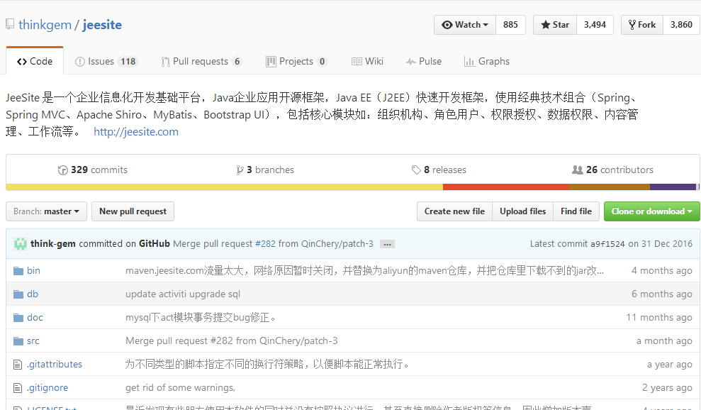Open the thinkgem owner profile link
This screenshot has width=701, height=410.
(45, 25)
